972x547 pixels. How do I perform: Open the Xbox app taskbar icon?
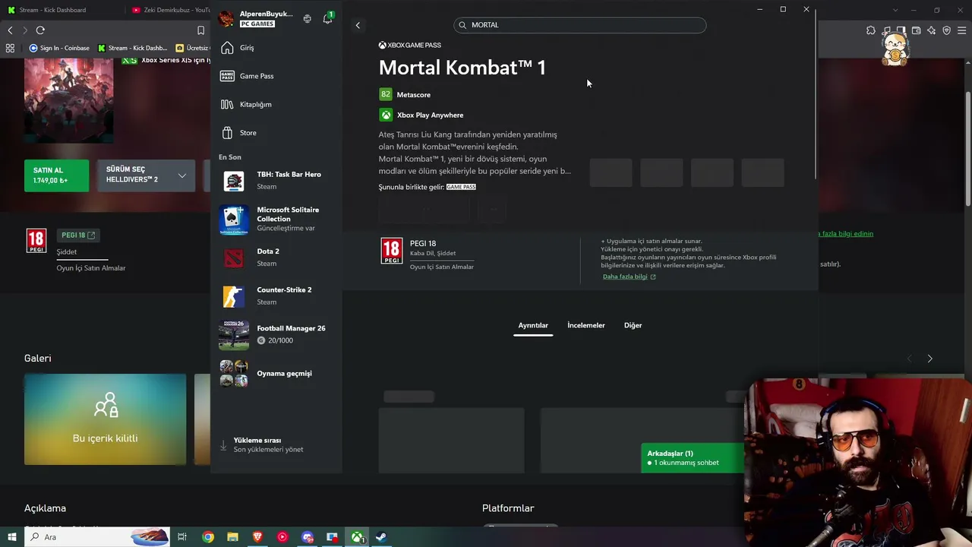pos(356,537)
